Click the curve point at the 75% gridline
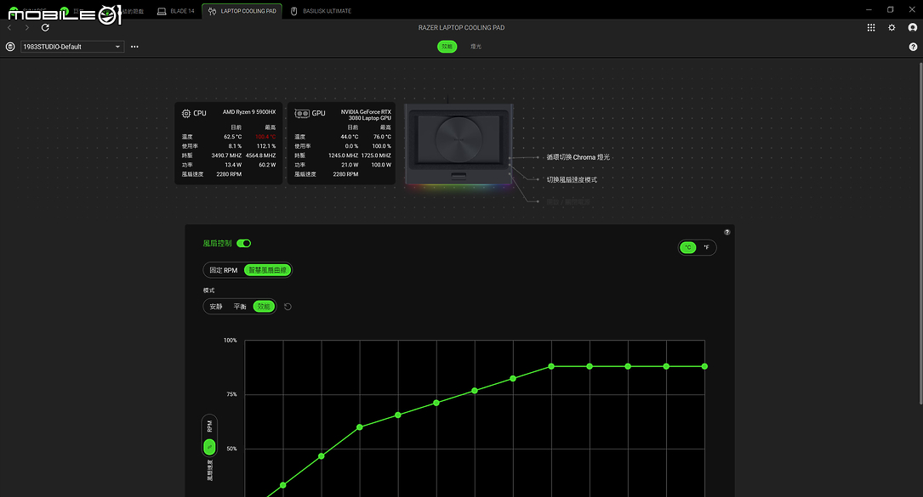Image resolution: width=923 pixels, height=497 pixels. pyautogui.click(x=475, y=391)
